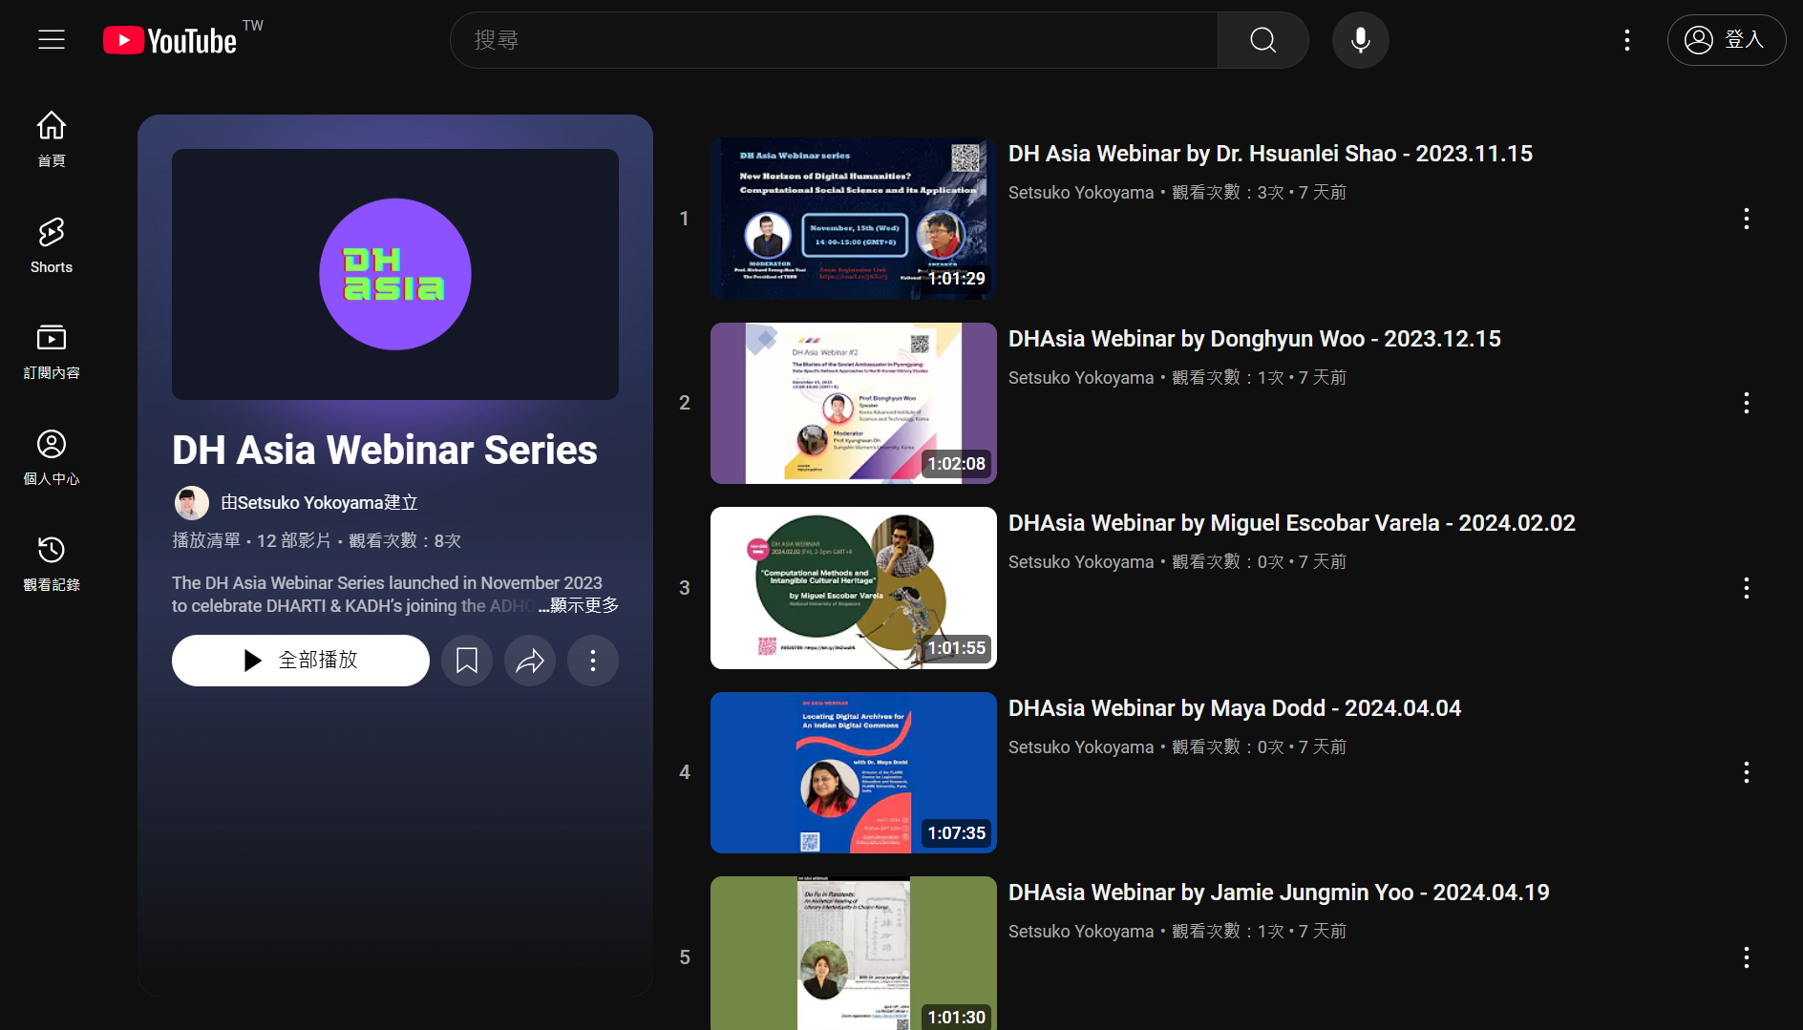Save playlist with the bookmark icon
The height and width of the screenshot is (1030, 1803).
(467, 661)
